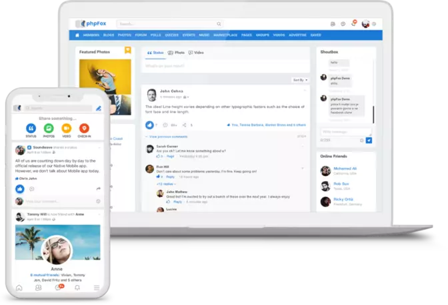
Task: Open the Sort By dropdown
Action: [x=299, y=80]
